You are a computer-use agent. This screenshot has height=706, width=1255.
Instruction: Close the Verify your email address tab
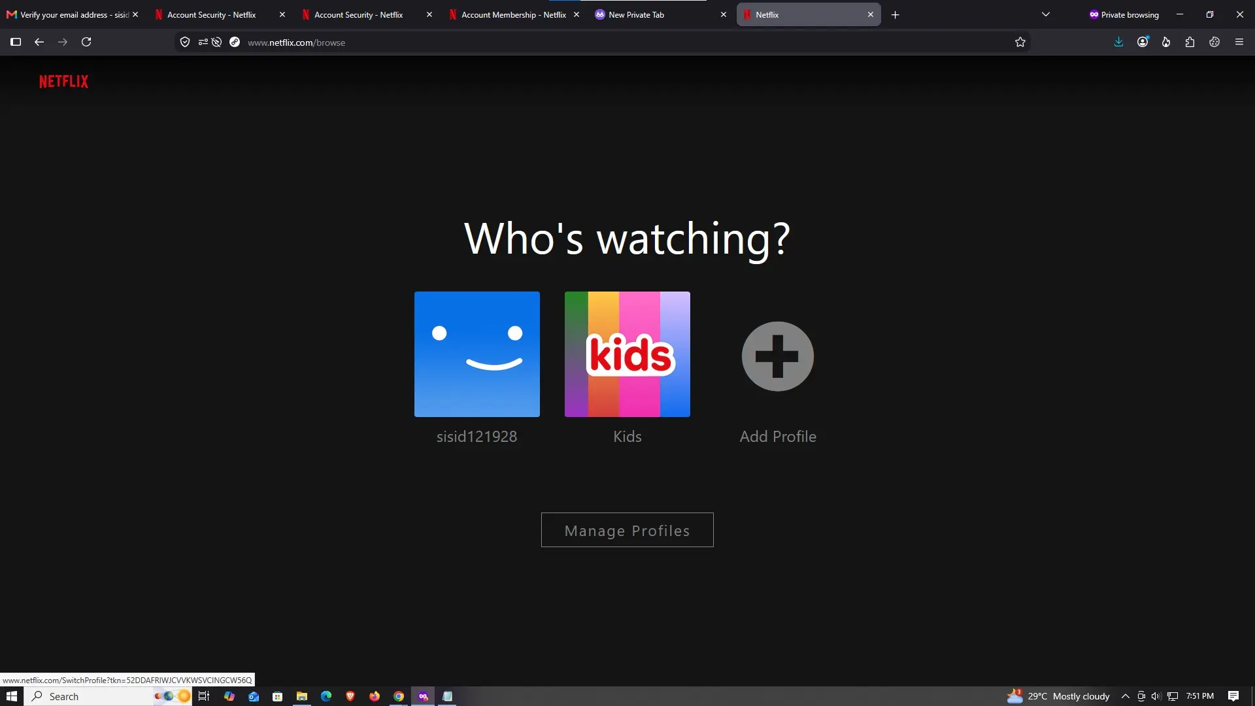135,14
